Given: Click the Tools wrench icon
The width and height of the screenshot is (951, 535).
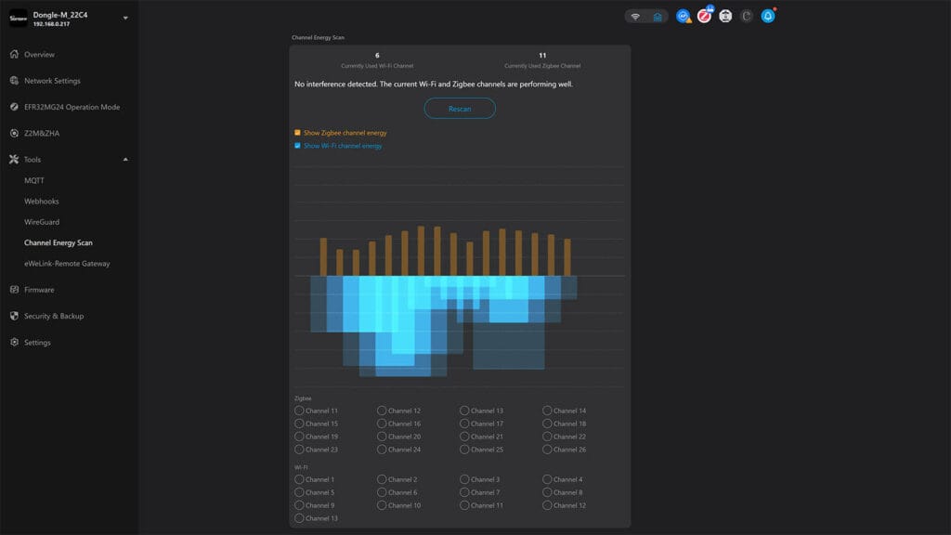Looking at the screenshot, I should tap(13, 159).
